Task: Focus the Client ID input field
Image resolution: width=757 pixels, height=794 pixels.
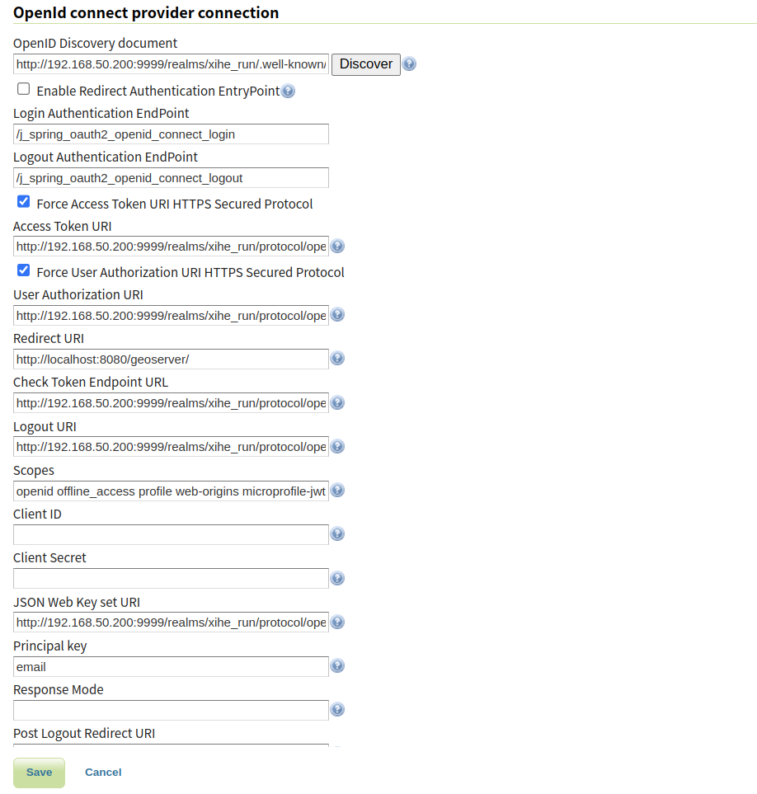Action: coord(171,535)
